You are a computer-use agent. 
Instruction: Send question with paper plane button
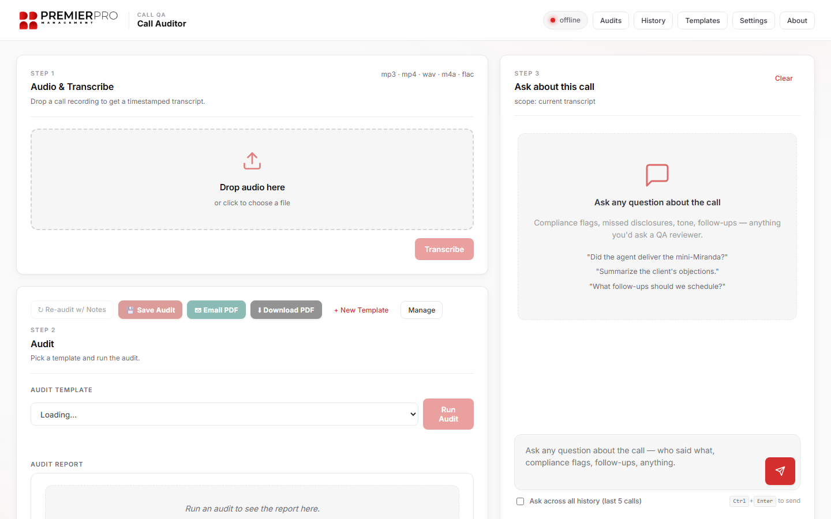click(780, 471)
